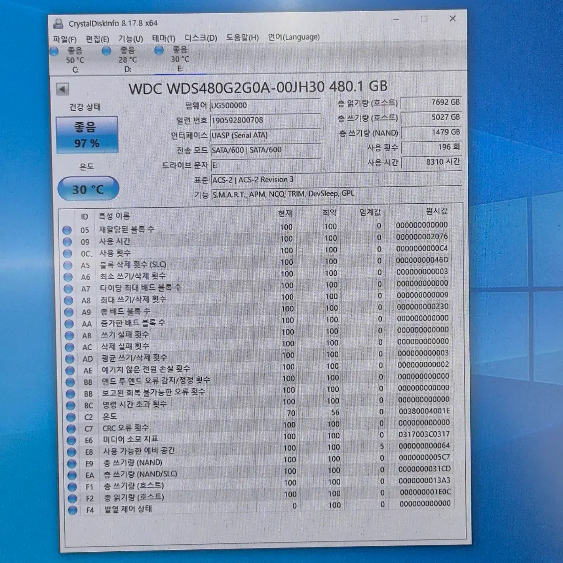
Task: Click the transfer mode field SATA/600
Action: [266, 150]
